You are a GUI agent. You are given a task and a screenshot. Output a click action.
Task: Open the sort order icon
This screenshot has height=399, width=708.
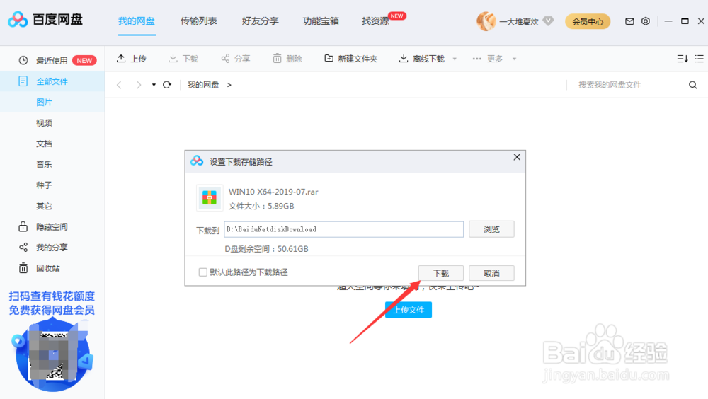pos(683,59)
